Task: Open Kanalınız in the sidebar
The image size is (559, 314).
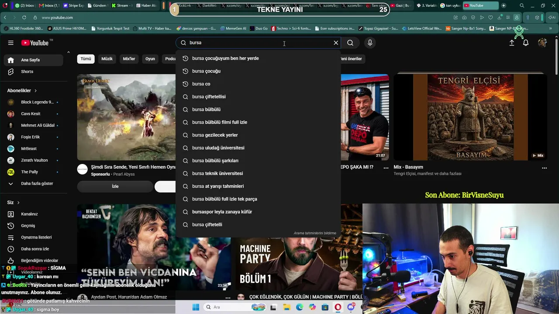Action: pyautogui.click(x=34, y=214)
